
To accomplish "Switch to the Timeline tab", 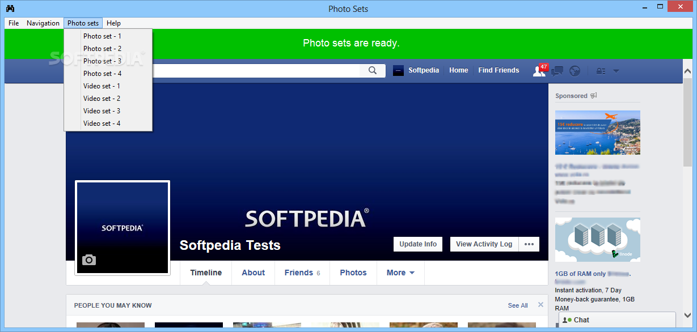I will [x=206, y=273].
